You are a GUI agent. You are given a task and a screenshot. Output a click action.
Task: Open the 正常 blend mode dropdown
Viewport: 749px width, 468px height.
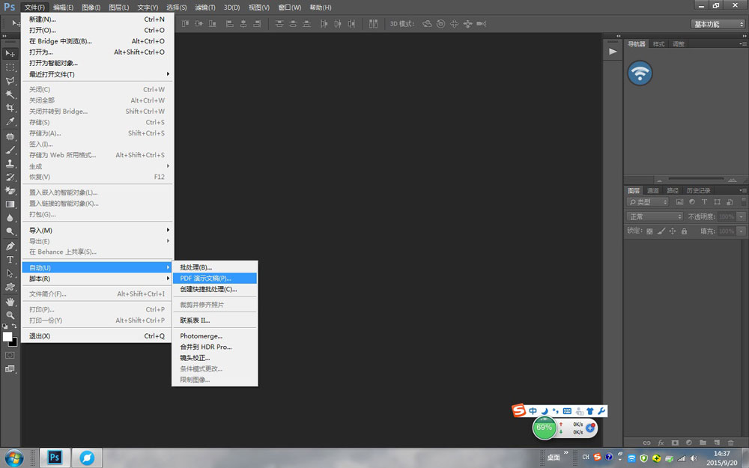[655, 217]
